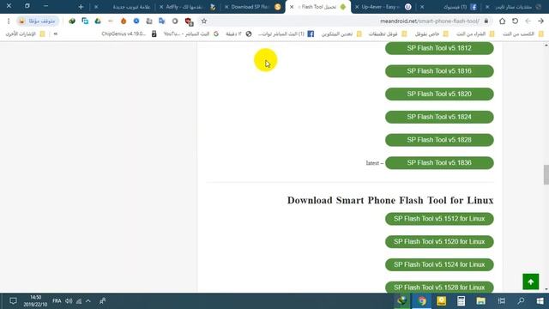Switch to the YouTube new tab
Screen dimensions: 549x309
click(x=124, y=7)
